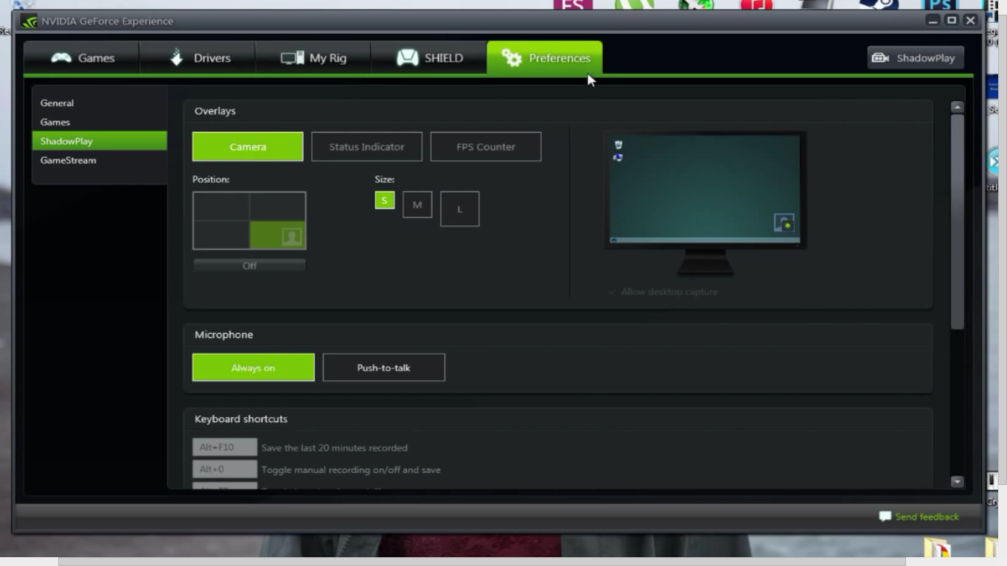Select the Preferences tab with gears icon
This screenshot has height=566, width=1007.
click(x=545, y=58)
